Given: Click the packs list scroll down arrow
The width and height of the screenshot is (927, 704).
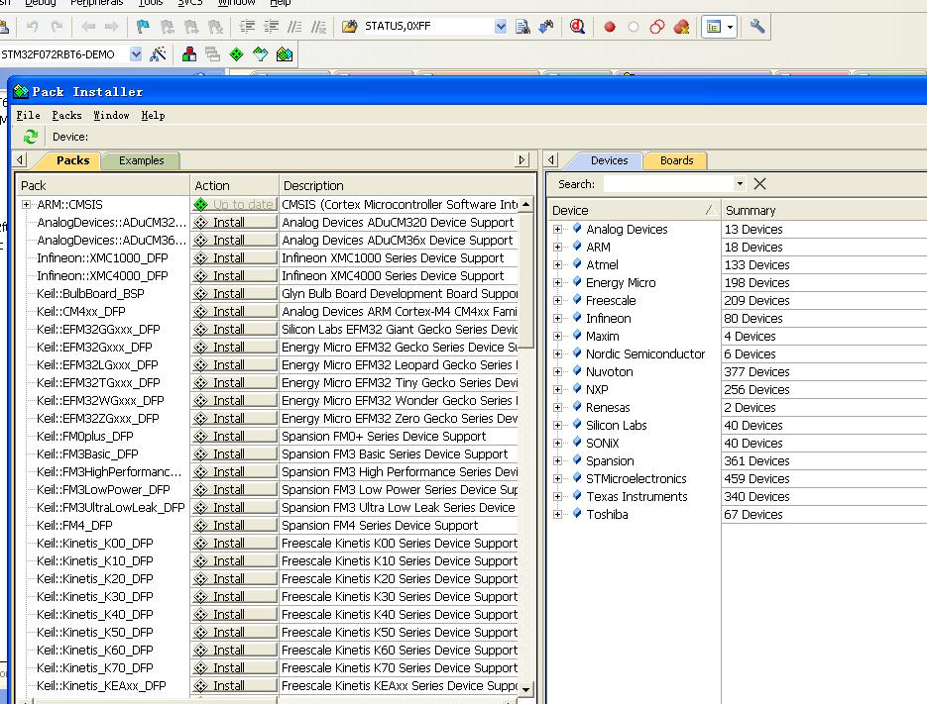Looking at the screenshot, I should (525, 688).
